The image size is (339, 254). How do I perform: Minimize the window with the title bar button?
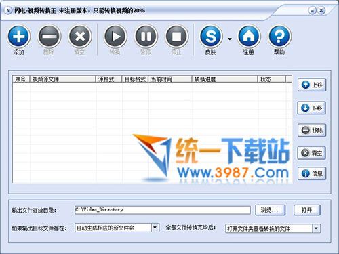pyautogui.click(x=312, y=10)
